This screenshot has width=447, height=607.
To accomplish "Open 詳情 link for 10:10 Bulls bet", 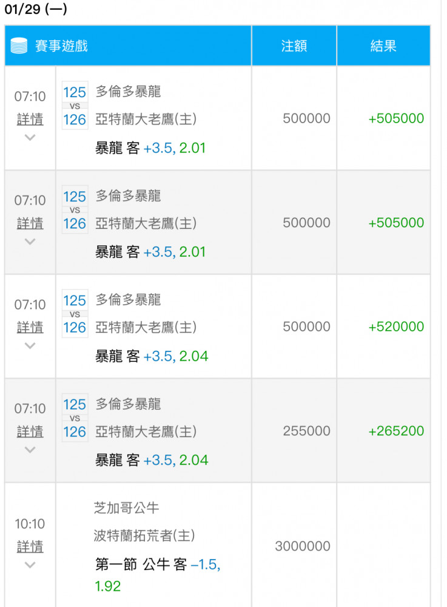I will coord(30,547).
